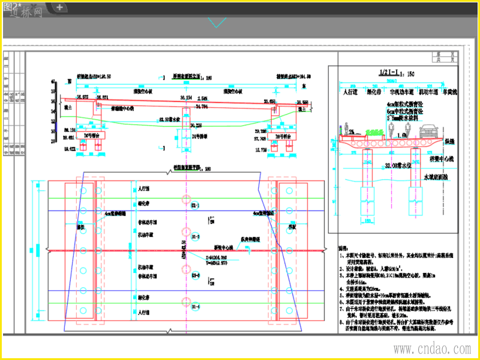
Task: Open a new tab with the plus button
Action: click(59, 7)
